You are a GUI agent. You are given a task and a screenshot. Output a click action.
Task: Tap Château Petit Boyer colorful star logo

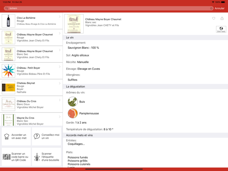click(9, 71)
